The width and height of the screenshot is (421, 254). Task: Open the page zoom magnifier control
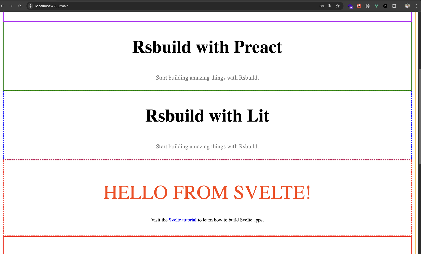(x=330, y=6)
